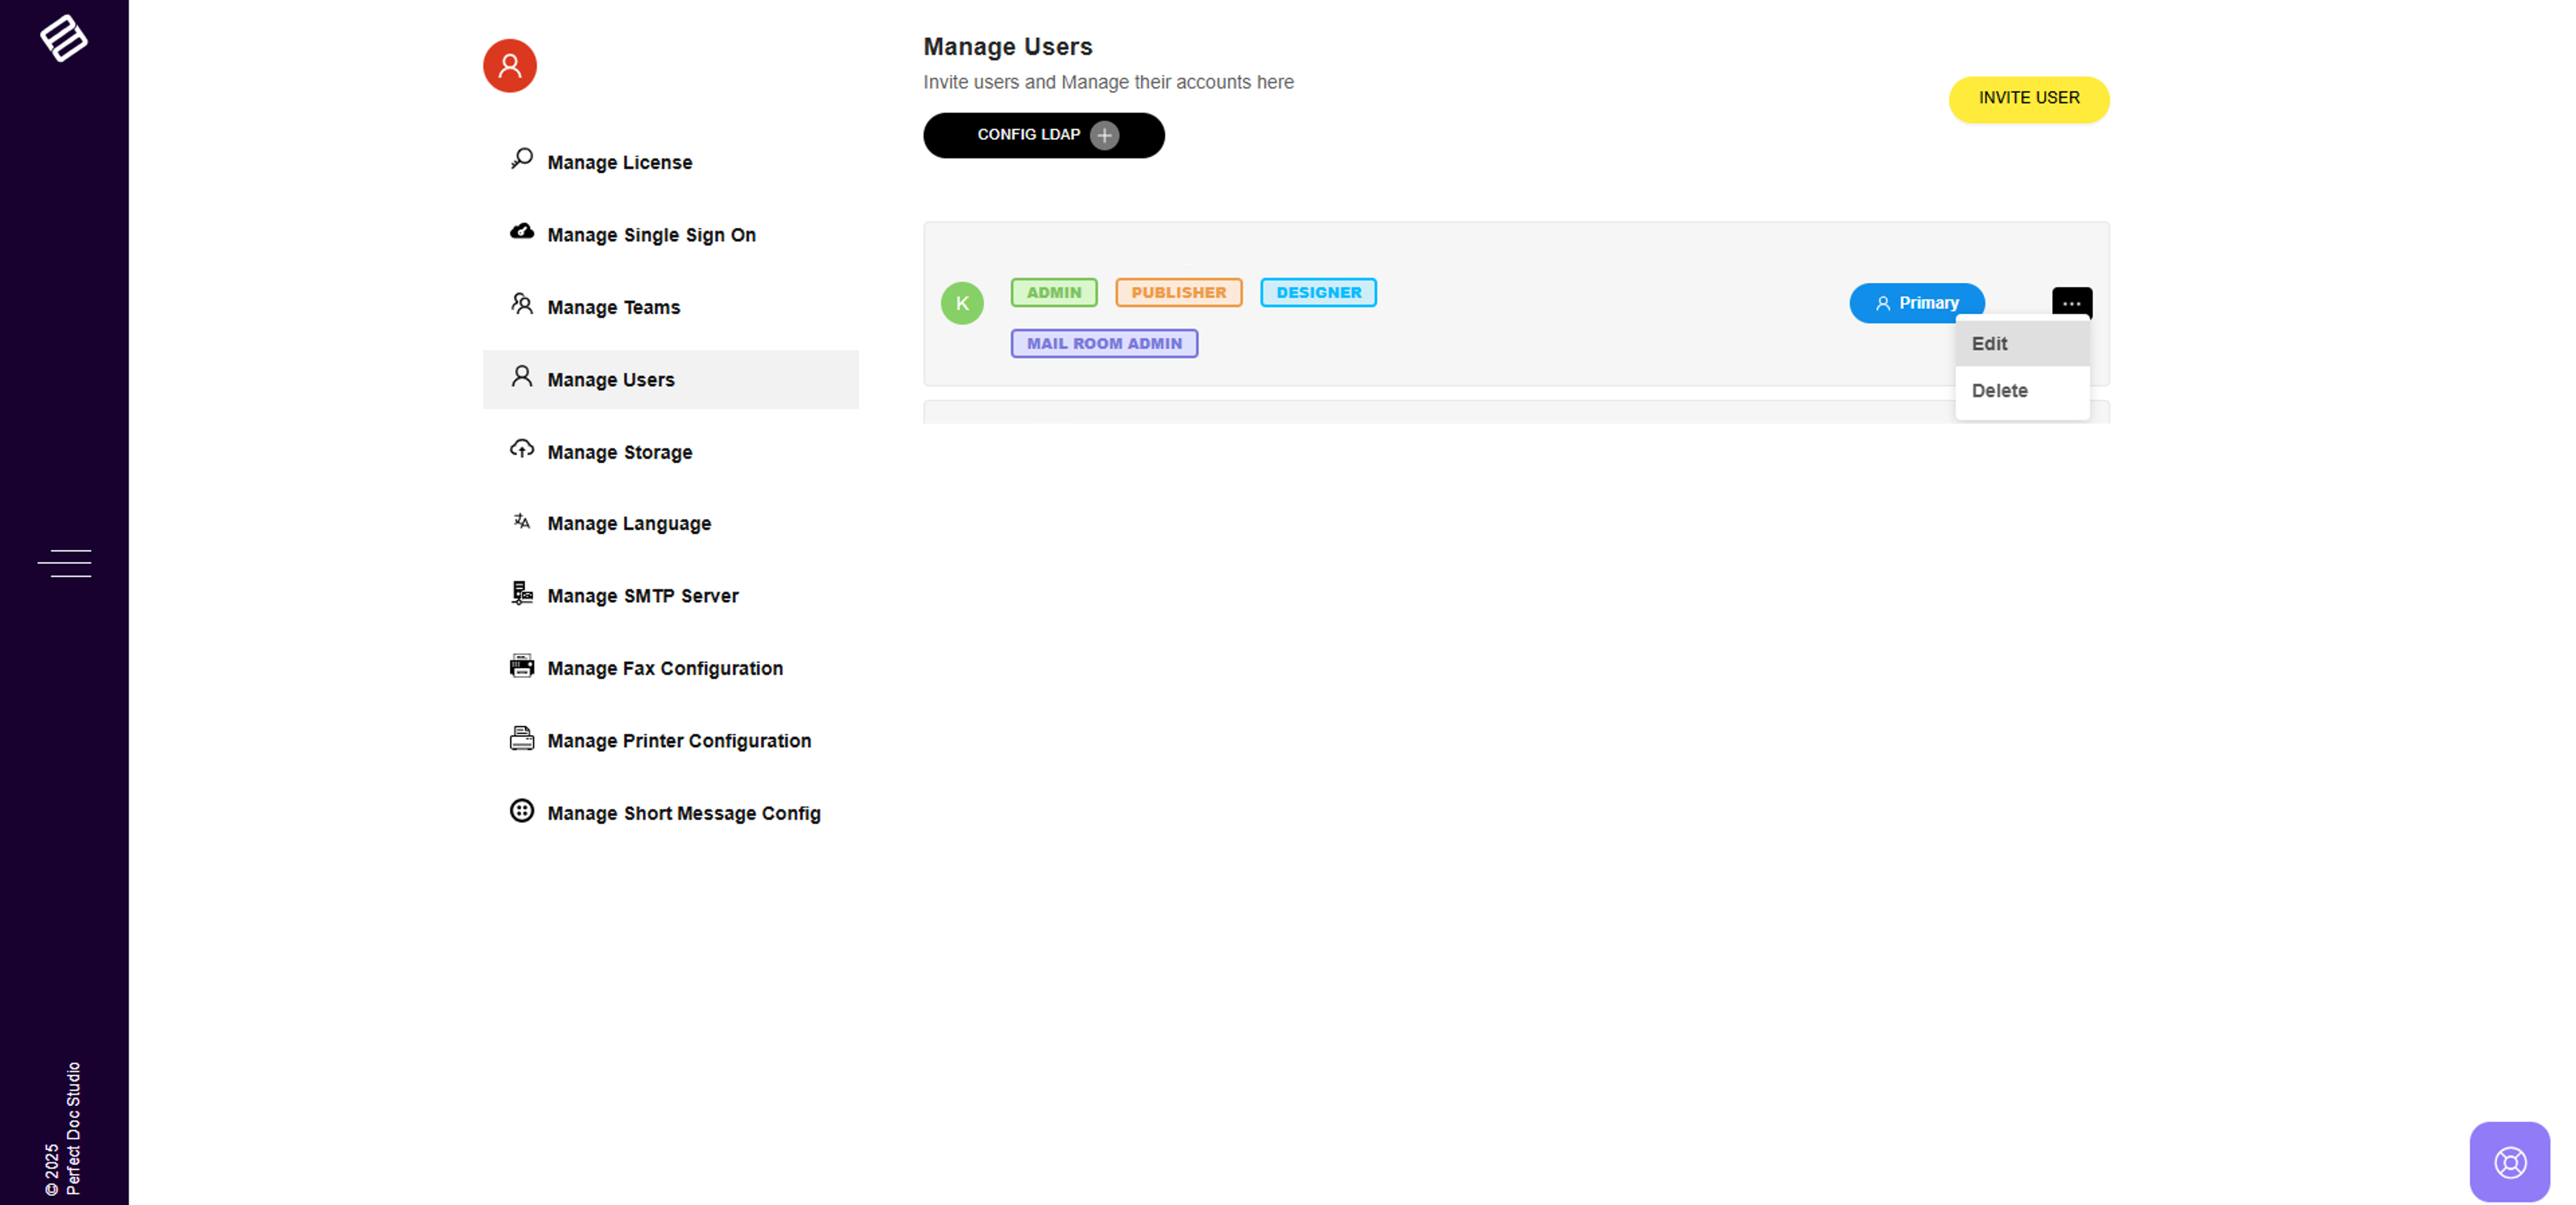Image resolution: width=2576 pixels, height=1205 pixels.
Task: Open Manage Printer Configuration page
Action: 678,740
